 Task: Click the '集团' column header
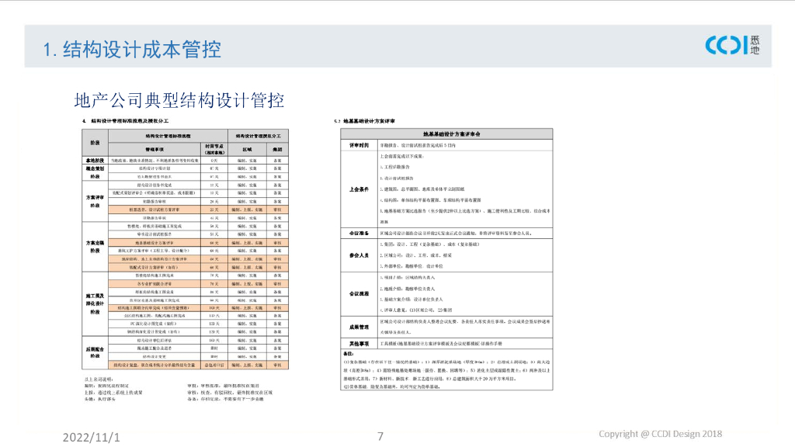click(x=277, y=150)
